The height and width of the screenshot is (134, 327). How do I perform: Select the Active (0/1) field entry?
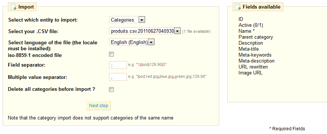pos(251,25)
